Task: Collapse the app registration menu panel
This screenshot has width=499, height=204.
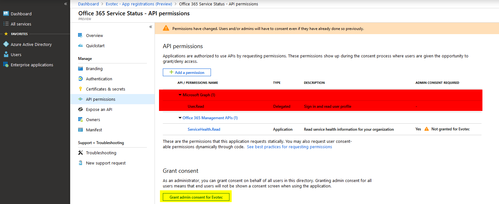Action: pyautogui.click(x=151, y=27)
